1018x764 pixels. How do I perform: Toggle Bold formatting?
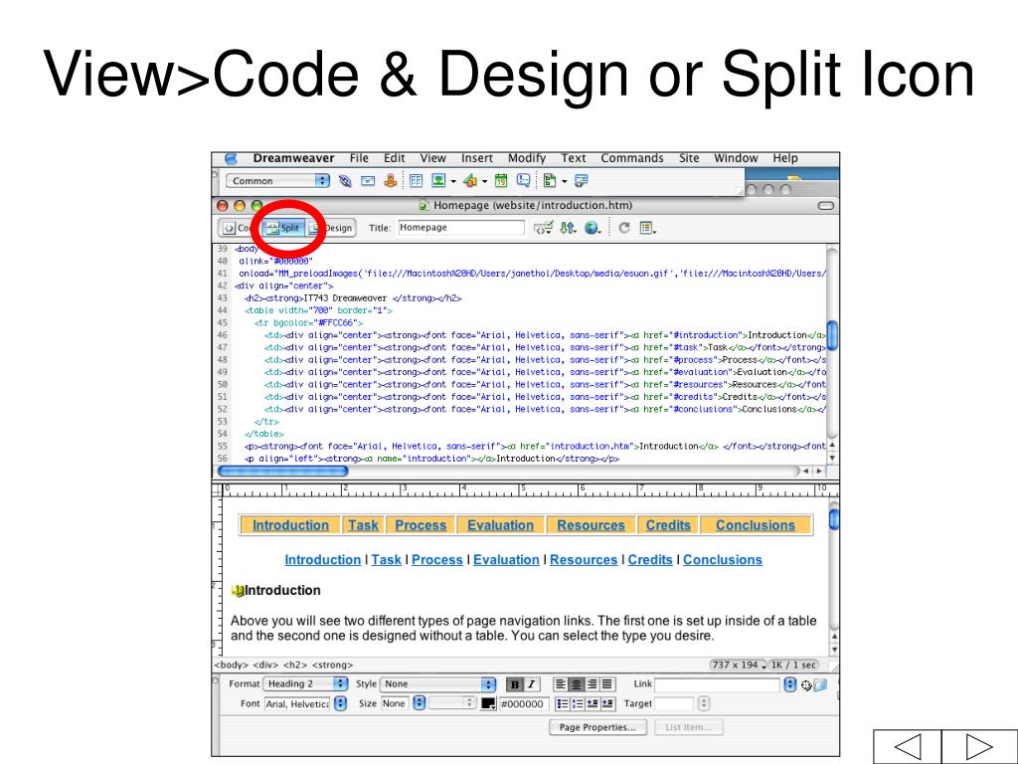click(514, 684)
